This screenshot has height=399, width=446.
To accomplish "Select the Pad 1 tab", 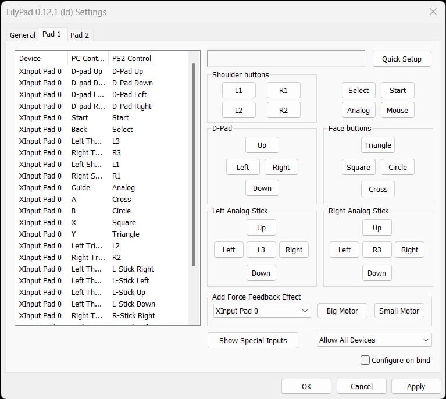I will point(52,34).
